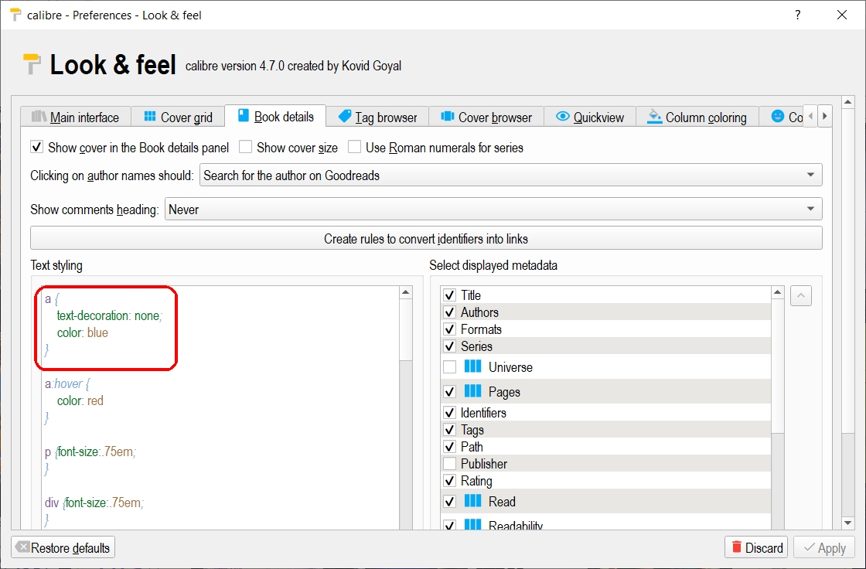Switch to the Column coloring tab

(697, 117)
